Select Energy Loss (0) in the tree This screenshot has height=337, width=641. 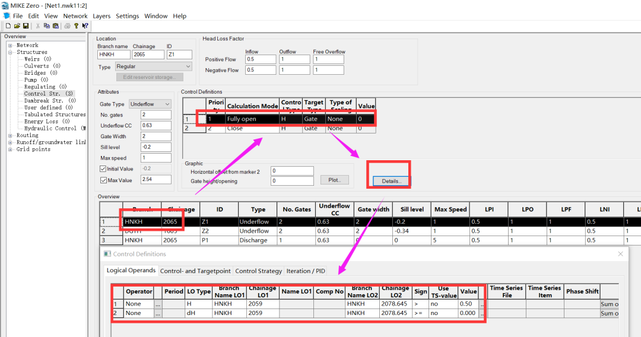pyautogui.click(x=47, y=121)
